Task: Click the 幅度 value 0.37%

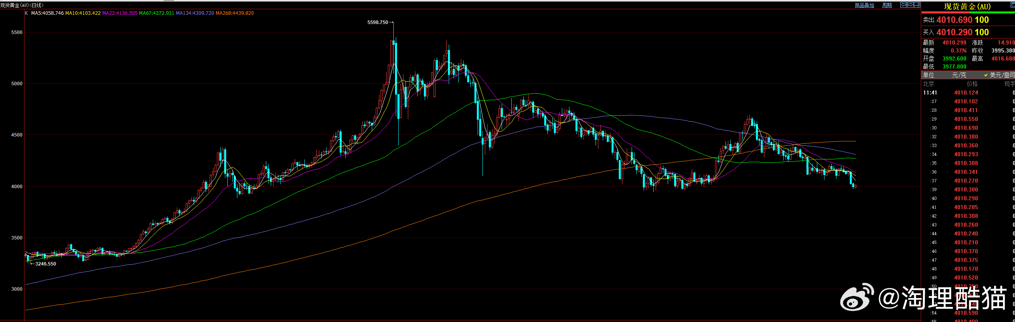Action: coord(958,50)
